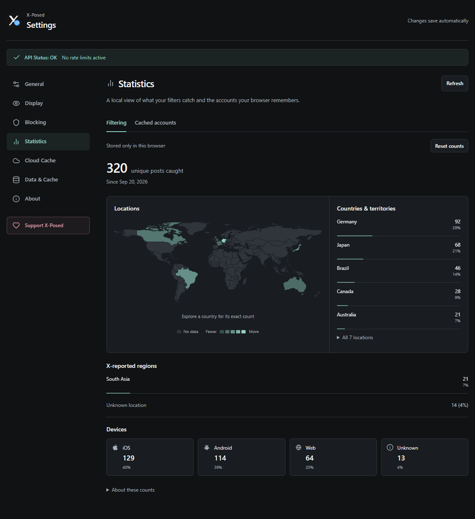Click 'Explore a country for its exact count'
This screenshot has height=519, width=475.
click(x=218, y=316)
